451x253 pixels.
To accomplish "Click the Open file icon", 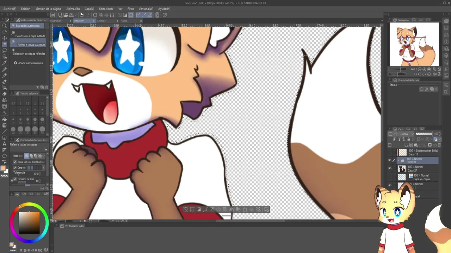I will click(x=66, y=15).
